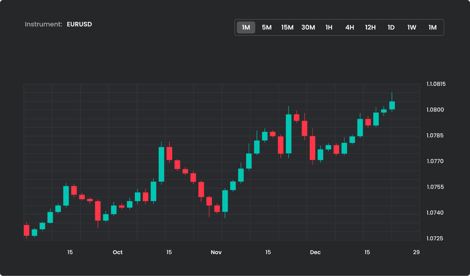Click the first red candlestick on the chart
470x276 pixels.
[26, 230]
